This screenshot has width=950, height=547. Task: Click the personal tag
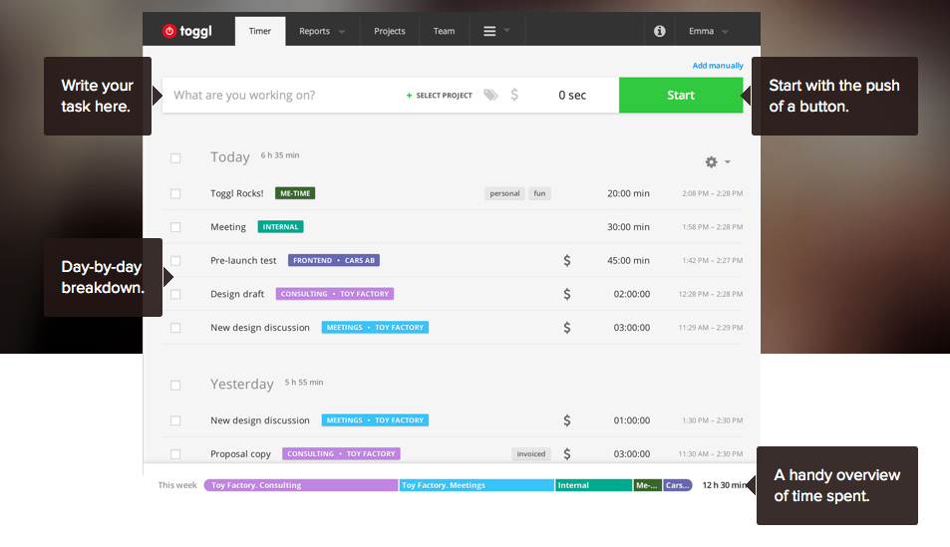pyautogui.click(x=504, y=194)
